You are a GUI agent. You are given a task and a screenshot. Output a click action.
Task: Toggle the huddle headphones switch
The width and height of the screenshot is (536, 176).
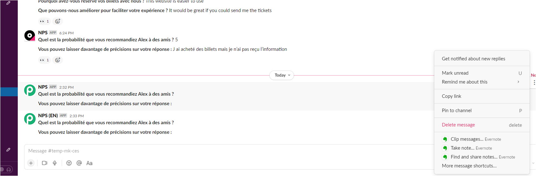pos(6,170)
